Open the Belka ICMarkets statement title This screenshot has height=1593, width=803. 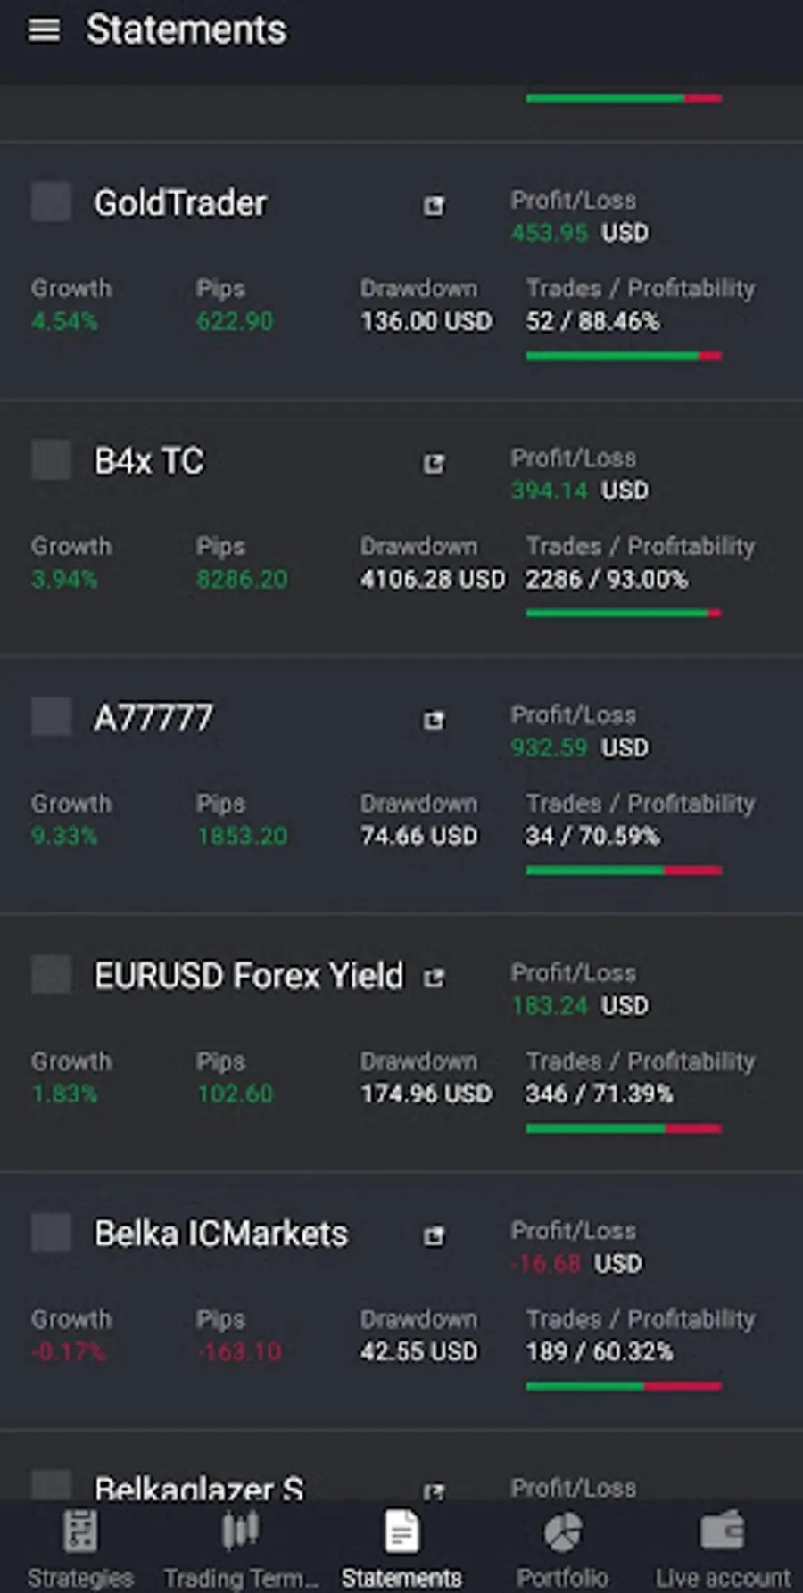(221, 1234)
